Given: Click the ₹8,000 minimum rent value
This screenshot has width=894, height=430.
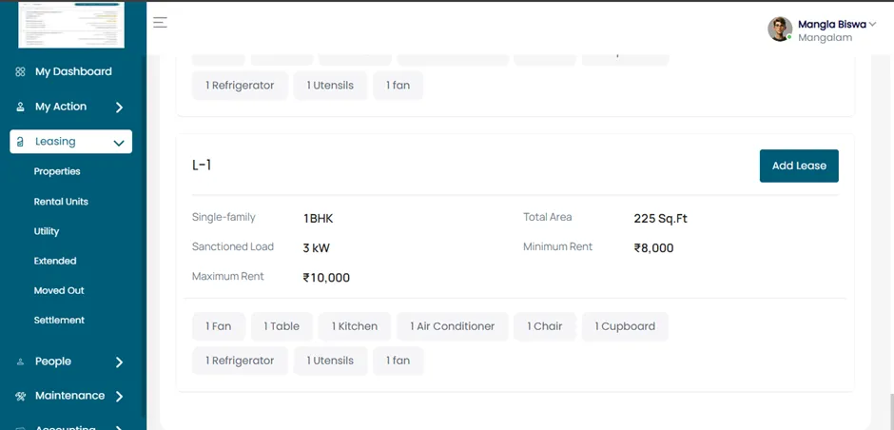Looking at the screenshot, I should pos(653,248).
